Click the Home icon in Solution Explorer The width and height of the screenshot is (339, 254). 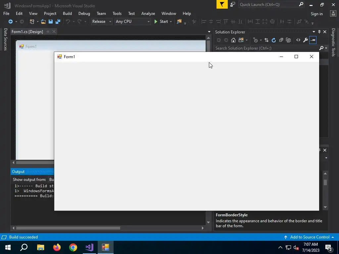(x=233, y=40)
